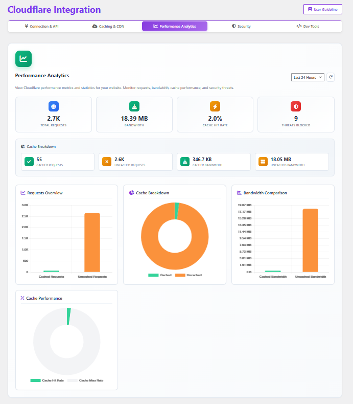This screenshot has height=404, width=353.
Task: Click the cloud icon in Caching & CDN tab
Action: 95,26
